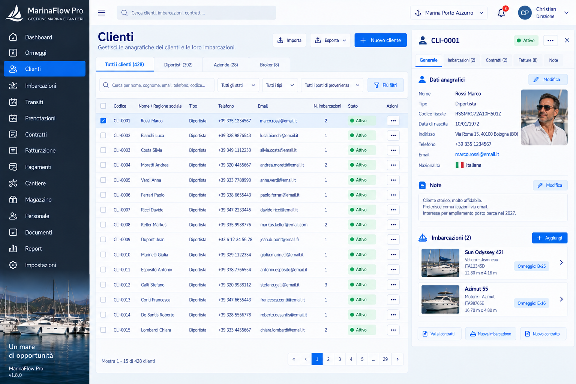Check the CLI-0012 Galli Stefano checkbox
This screenshot has height=384, width=576.
point(103,285)
